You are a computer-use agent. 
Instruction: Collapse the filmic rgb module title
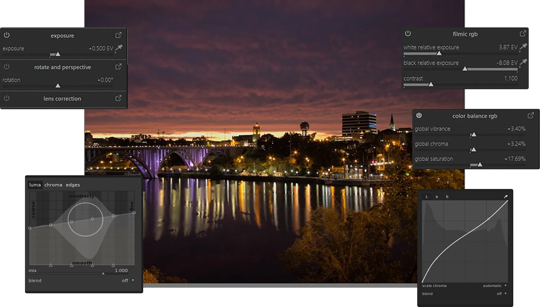click(465, 34)
